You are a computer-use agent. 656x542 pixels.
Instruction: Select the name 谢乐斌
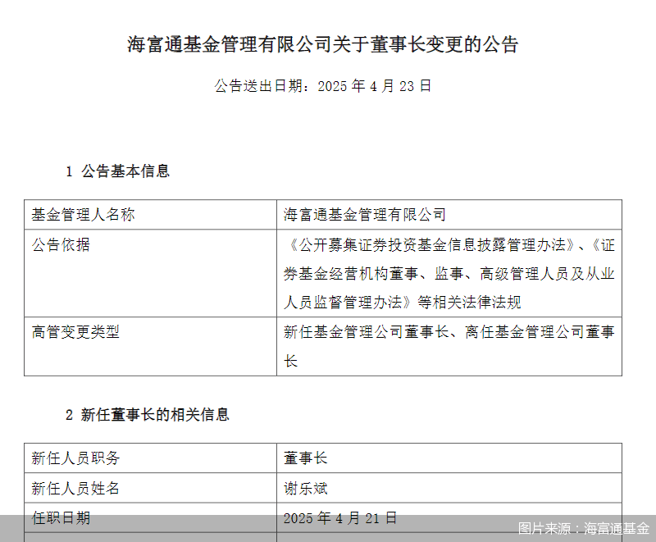(305, 488)
